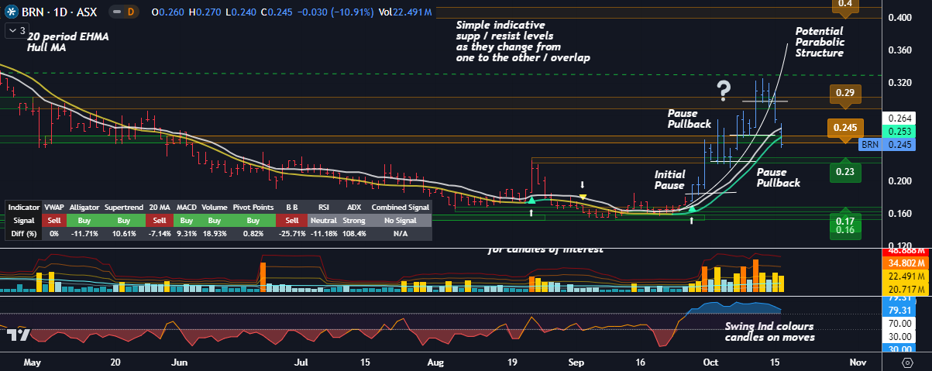Click the white up arrow below late September candles
This screenshot has width=932, height=371.
click(691, 221)
